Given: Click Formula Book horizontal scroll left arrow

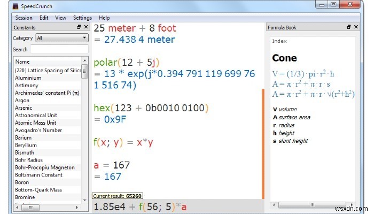Looking at the screenshot, I should point(274,205).
